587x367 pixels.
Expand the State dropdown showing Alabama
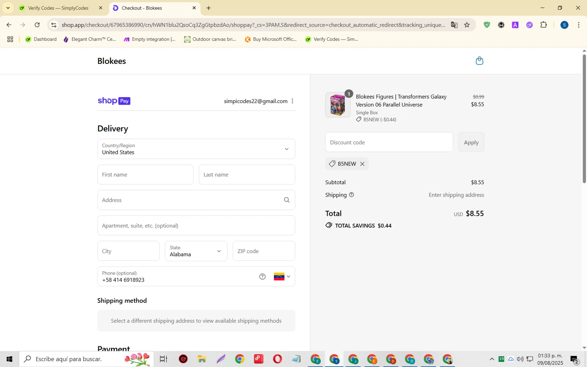[x=196, y=251]
